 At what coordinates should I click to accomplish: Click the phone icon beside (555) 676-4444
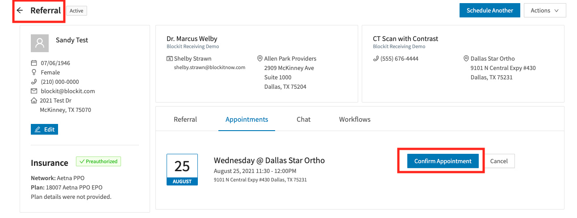click(376, 58)
